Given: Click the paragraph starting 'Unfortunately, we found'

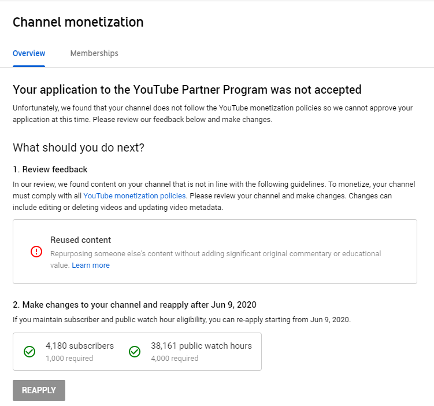Looking at the screenshot, I should (x=213, y=114).
